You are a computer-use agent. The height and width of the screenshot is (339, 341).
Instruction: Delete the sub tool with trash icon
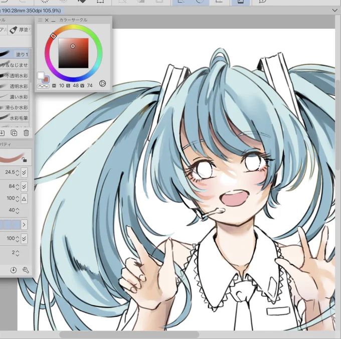pyautogui.click(x=26, y=133)
